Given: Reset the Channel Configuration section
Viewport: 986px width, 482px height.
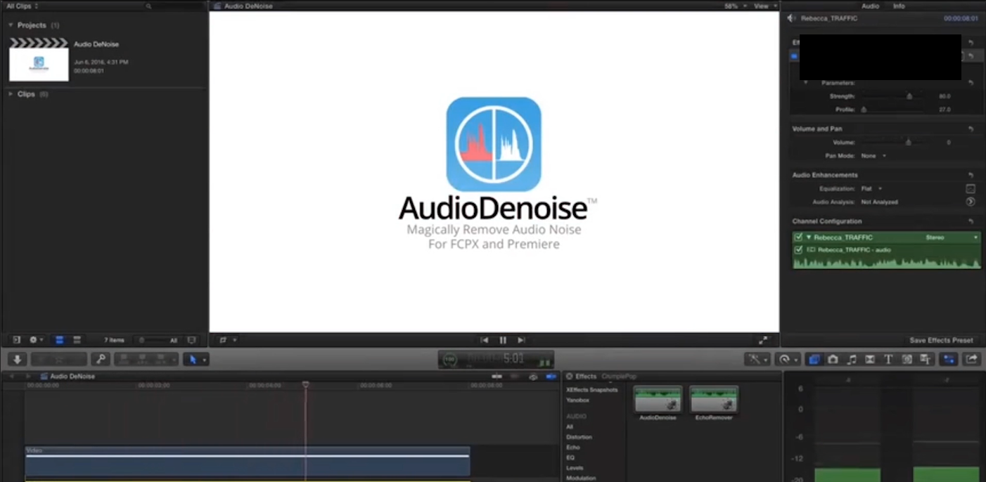Looking at the screenshot, I should click(971, 221).
